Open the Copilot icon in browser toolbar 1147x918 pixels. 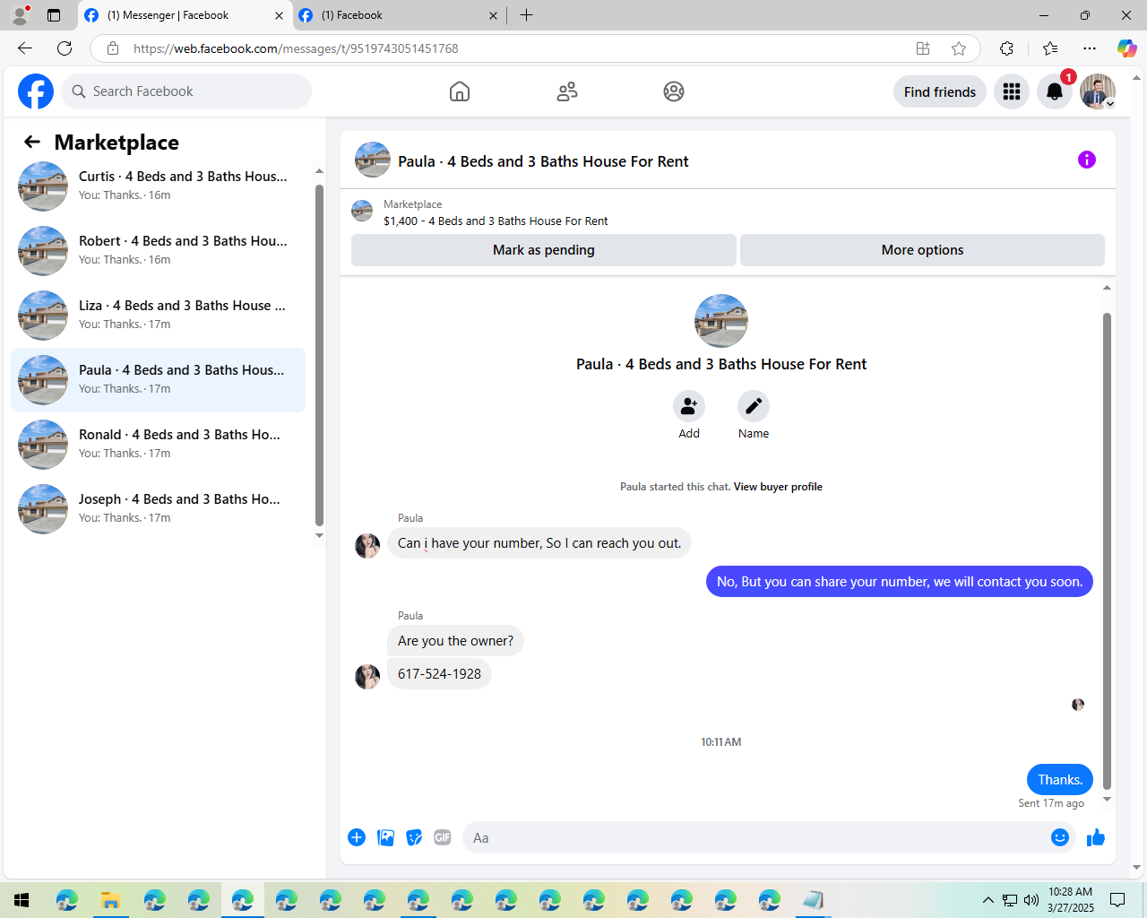click(1126, 48)
